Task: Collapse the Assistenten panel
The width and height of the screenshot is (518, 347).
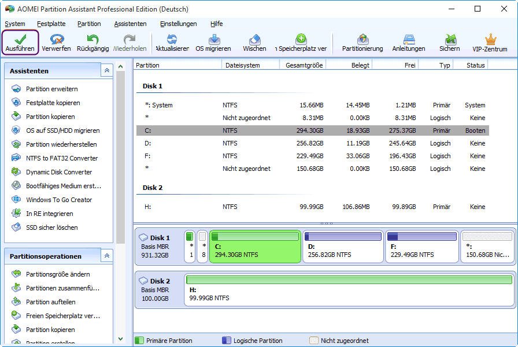Action: point(107,70)
